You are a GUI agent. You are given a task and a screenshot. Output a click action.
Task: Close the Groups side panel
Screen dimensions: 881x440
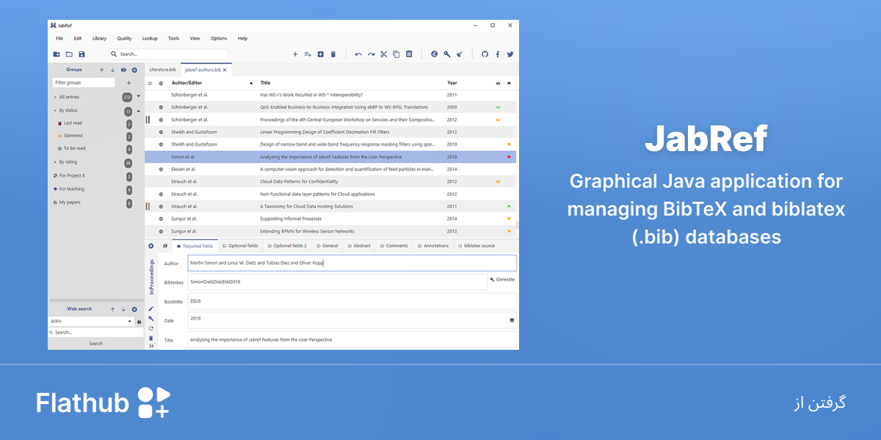[x=134, y=70]
